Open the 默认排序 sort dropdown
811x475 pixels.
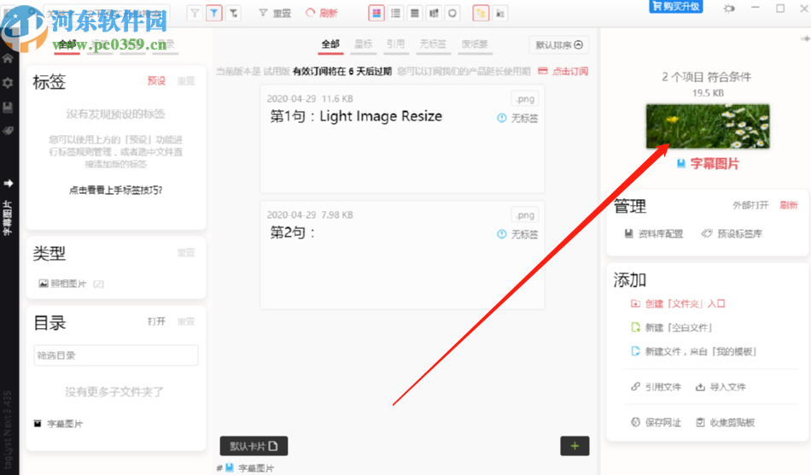[559, 45]
